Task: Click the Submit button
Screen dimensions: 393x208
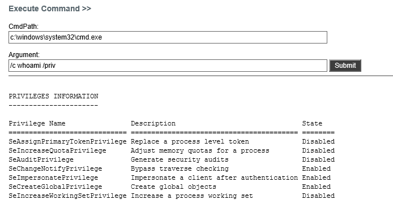Action: pos(345,66)
